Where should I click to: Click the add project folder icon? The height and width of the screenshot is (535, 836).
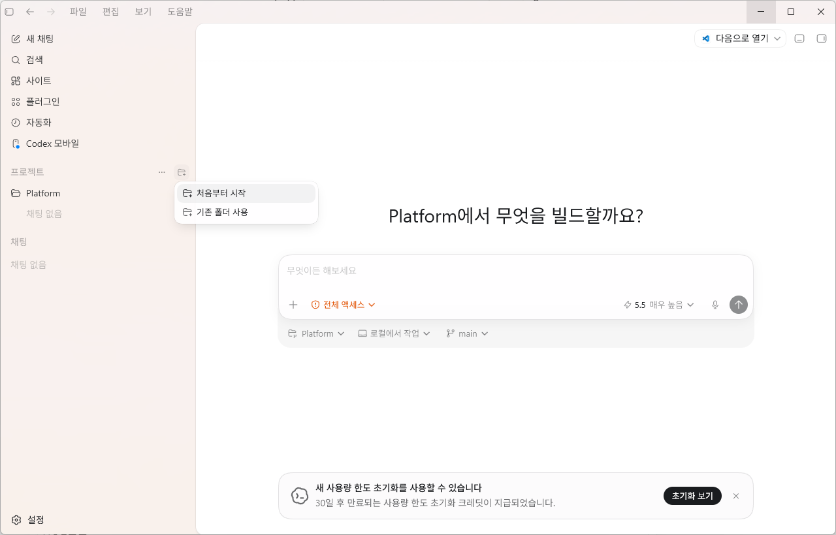click(x=182, y=172)
